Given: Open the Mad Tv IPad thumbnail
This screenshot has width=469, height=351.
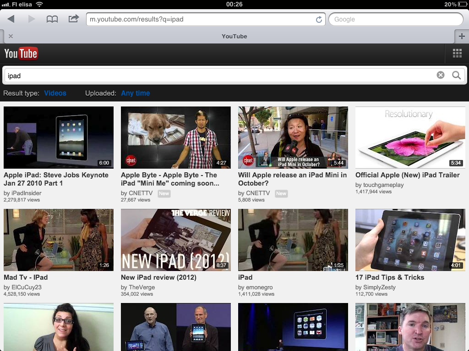Looking at the screenshot, I should point(59,240).
